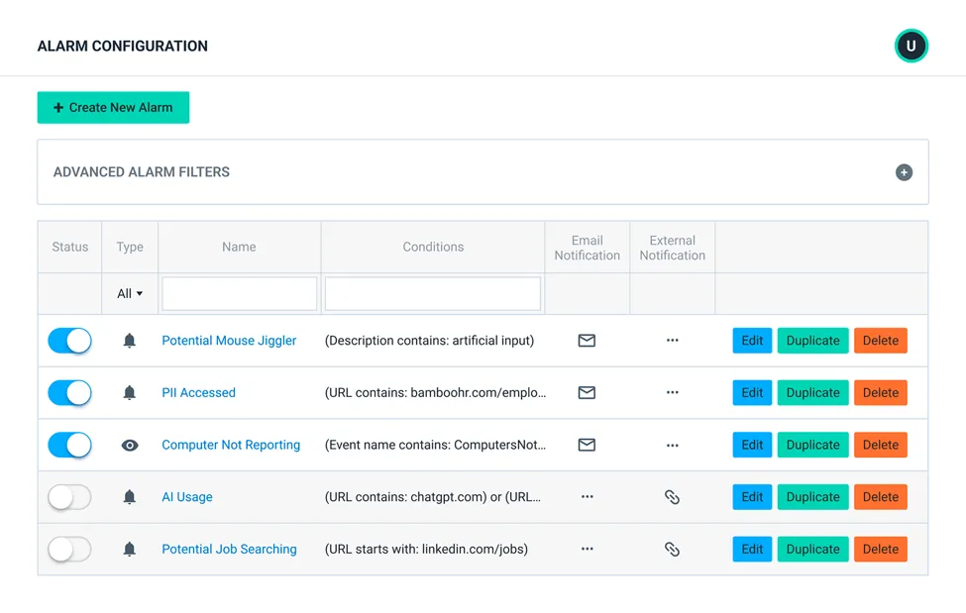Click email notification dots for Potential Job Searching
This screenshot has height=613, width=966.
tap(588, 549)
